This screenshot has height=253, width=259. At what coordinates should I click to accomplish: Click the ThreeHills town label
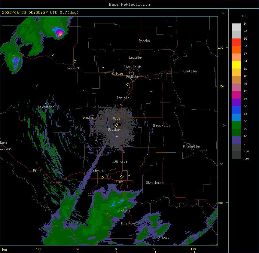161,126
